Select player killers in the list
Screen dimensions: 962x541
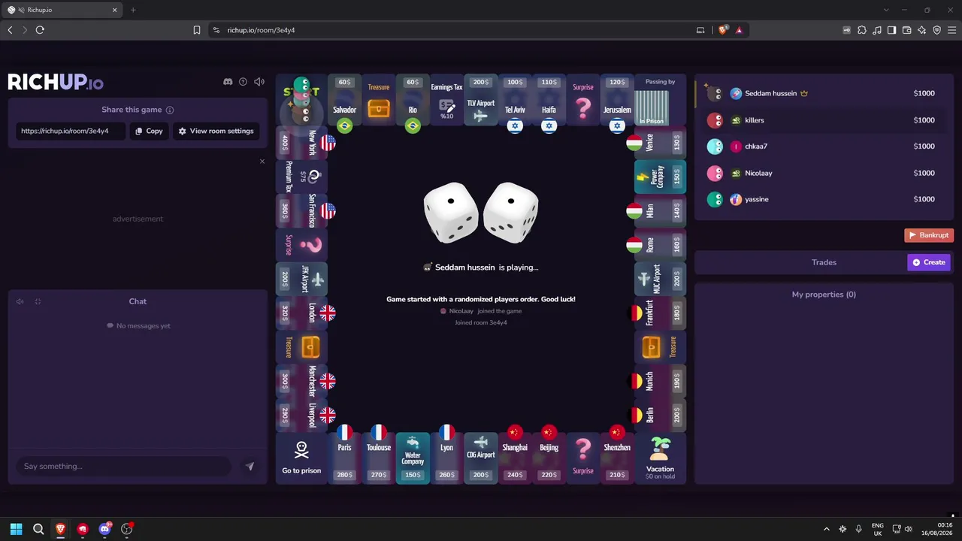tap(824, 120)
